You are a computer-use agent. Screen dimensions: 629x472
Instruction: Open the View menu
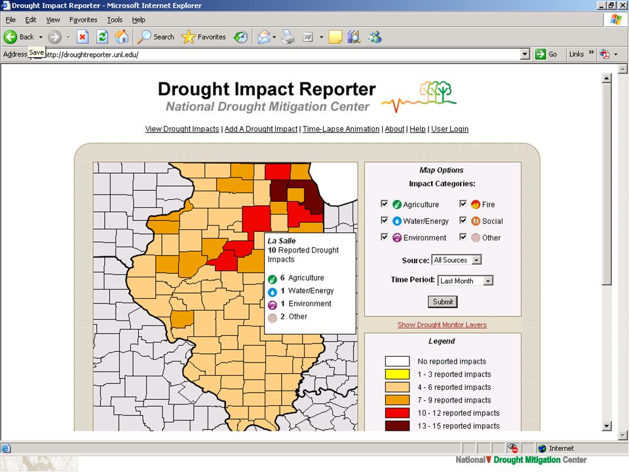[52, 20]
